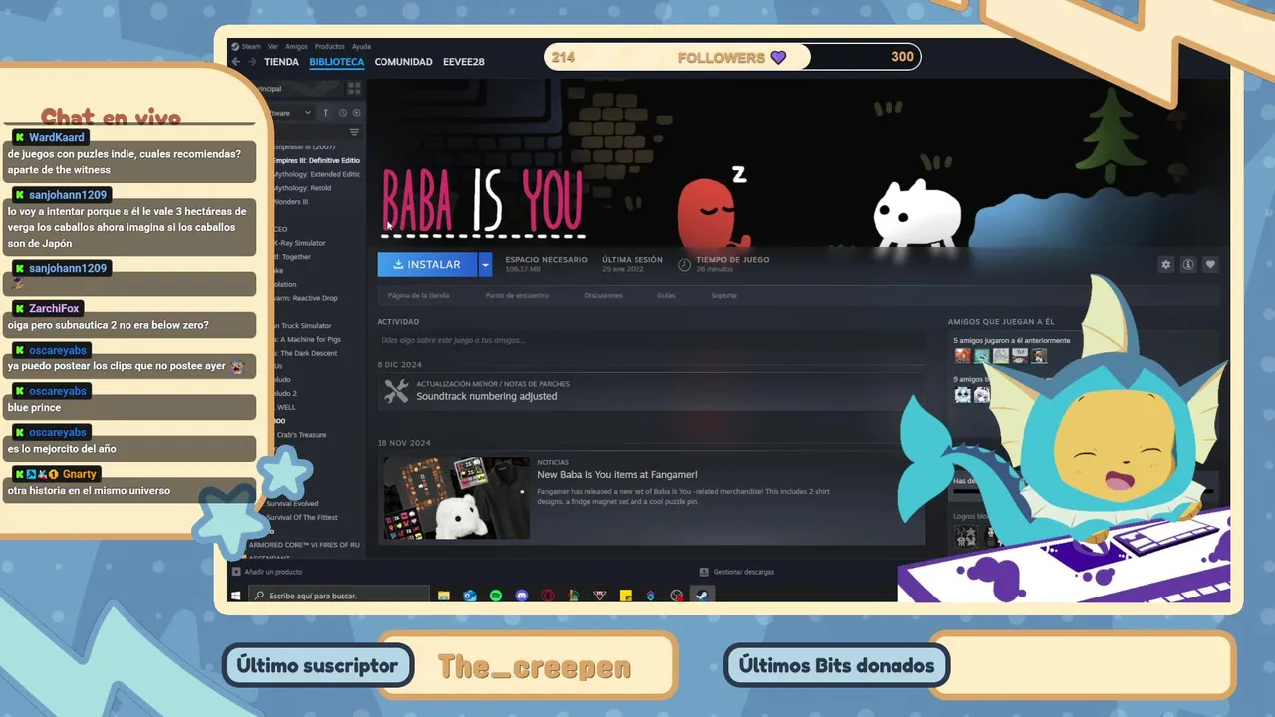Select 'Empires III: Definitive Editio' in library
This screenshot has height=717, width=1275.
316,160
